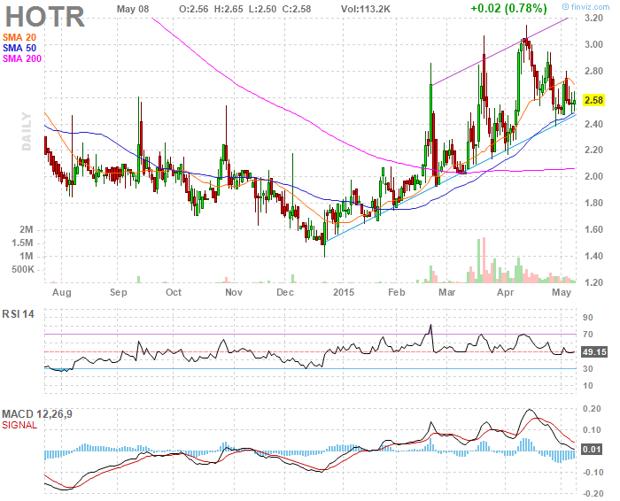Click the May month label on the time axis
Image resolution: width=620 pixels, height=501 pixels.
click(x=562, y=293)
